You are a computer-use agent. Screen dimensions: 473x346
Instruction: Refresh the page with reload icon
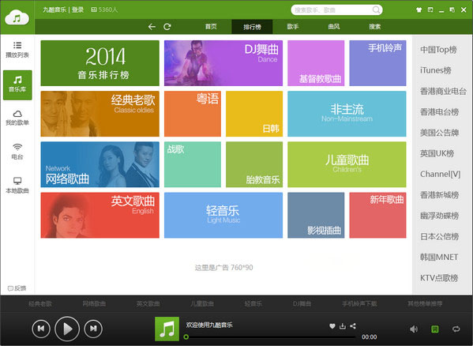click(x=167, y=27)
